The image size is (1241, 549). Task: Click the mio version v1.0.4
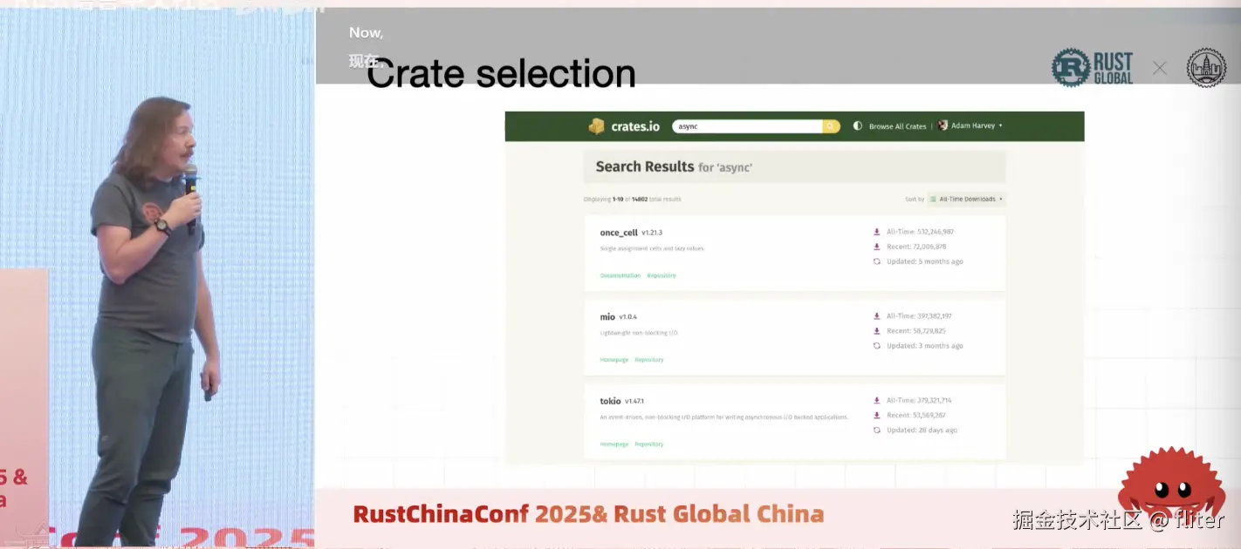click(628, 317)
